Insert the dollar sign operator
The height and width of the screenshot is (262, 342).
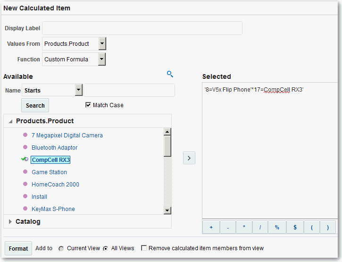click(295, 227)
